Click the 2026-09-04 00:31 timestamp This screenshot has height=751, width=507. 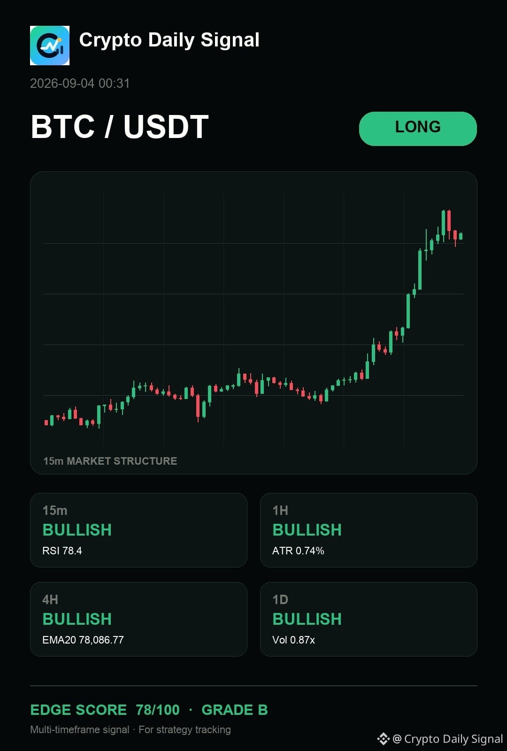point(80,84)
